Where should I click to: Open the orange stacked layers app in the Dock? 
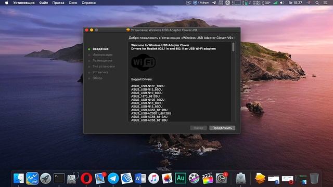(260, 178)
